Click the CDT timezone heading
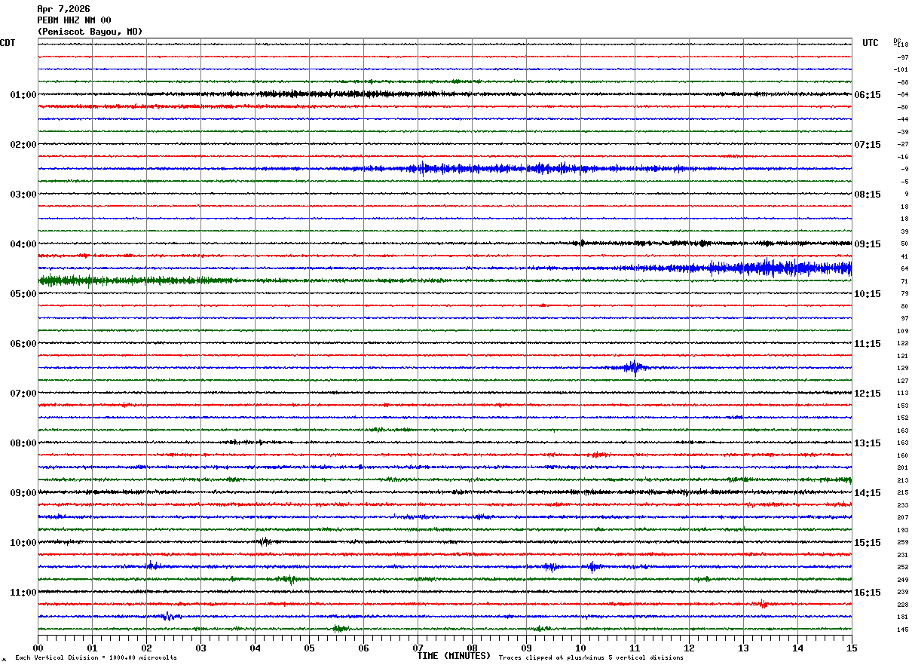This screenshot has width=912, height=668. [8, 43]
